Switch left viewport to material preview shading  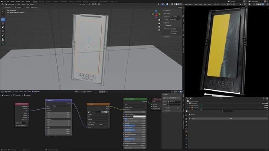(x=179, y=4)
